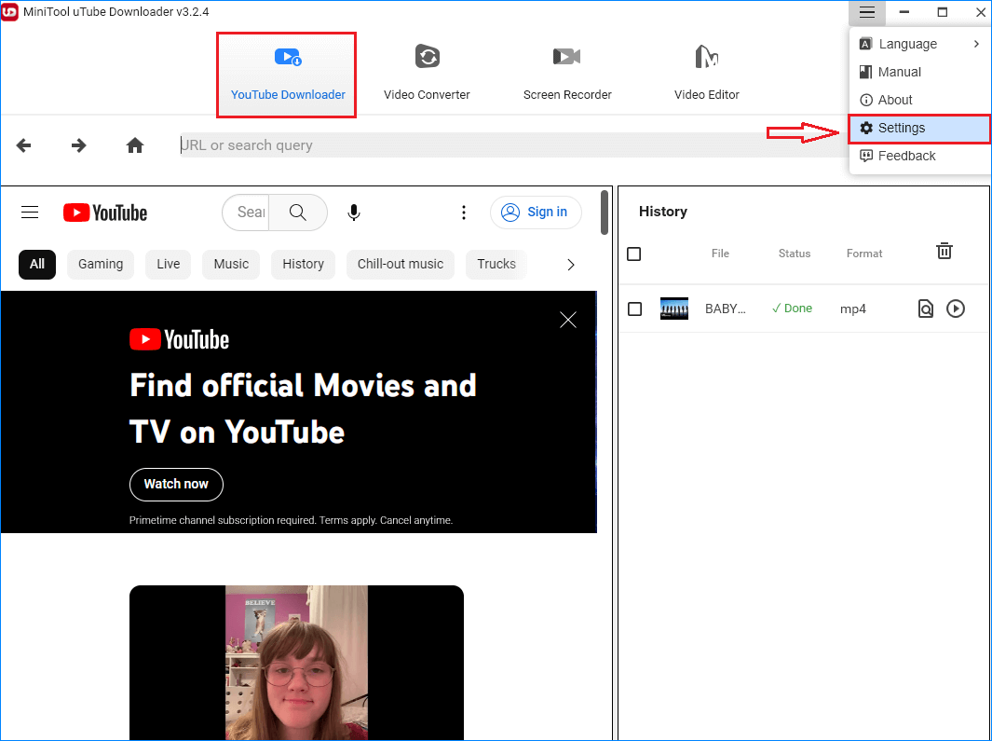The image size is (992, 741).
Task: Click the mp4 format cell
Action: (x=853, y=309)
